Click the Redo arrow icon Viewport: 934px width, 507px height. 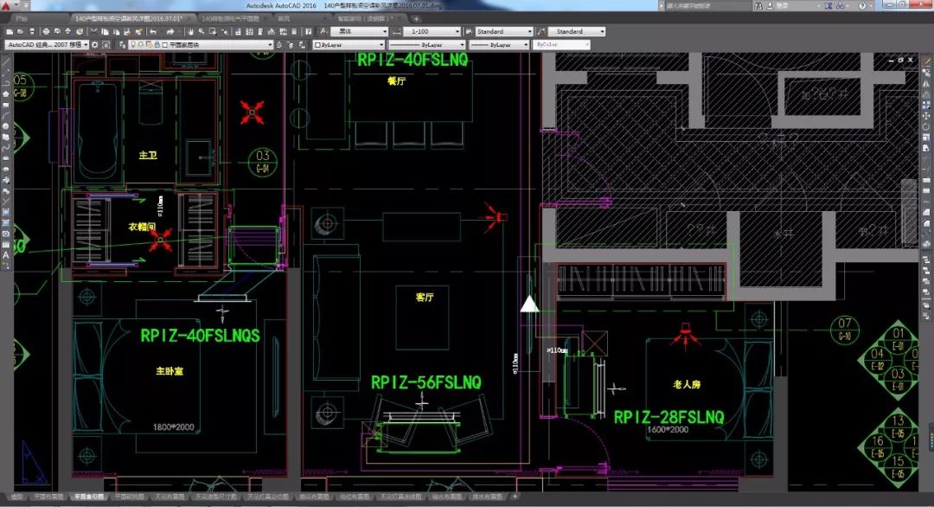[170, 31]
